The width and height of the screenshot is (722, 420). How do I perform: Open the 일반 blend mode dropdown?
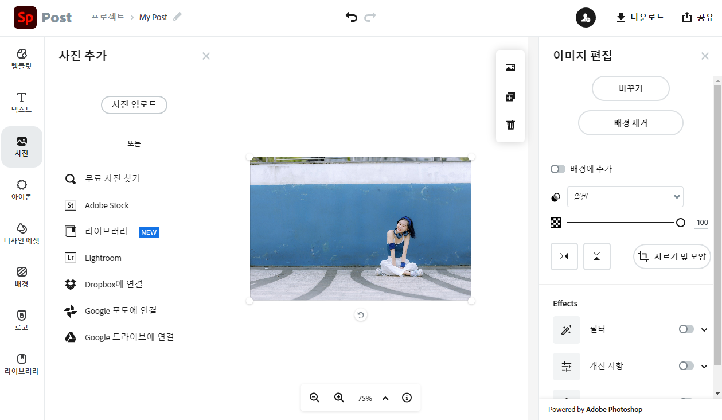tap(625, 197)
